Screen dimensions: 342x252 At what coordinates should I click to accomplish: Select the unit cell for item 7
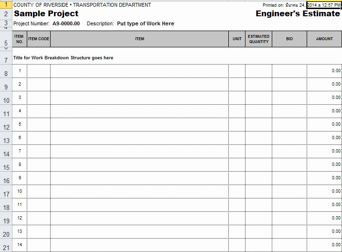[237, 151]
